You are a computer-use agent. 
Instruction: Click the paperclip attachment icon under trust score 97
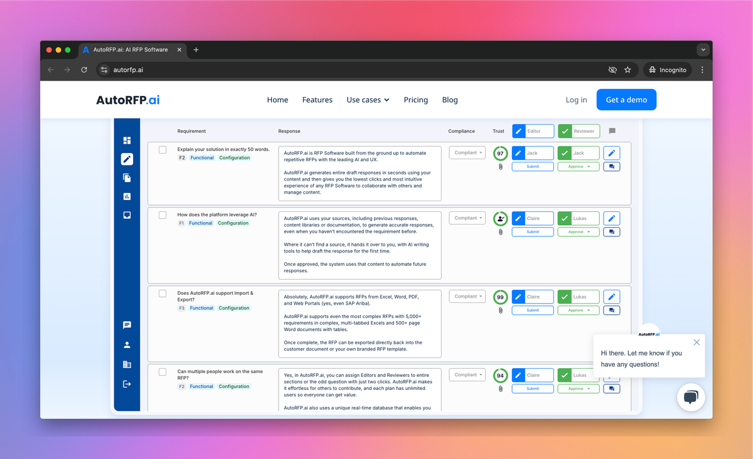500,167
